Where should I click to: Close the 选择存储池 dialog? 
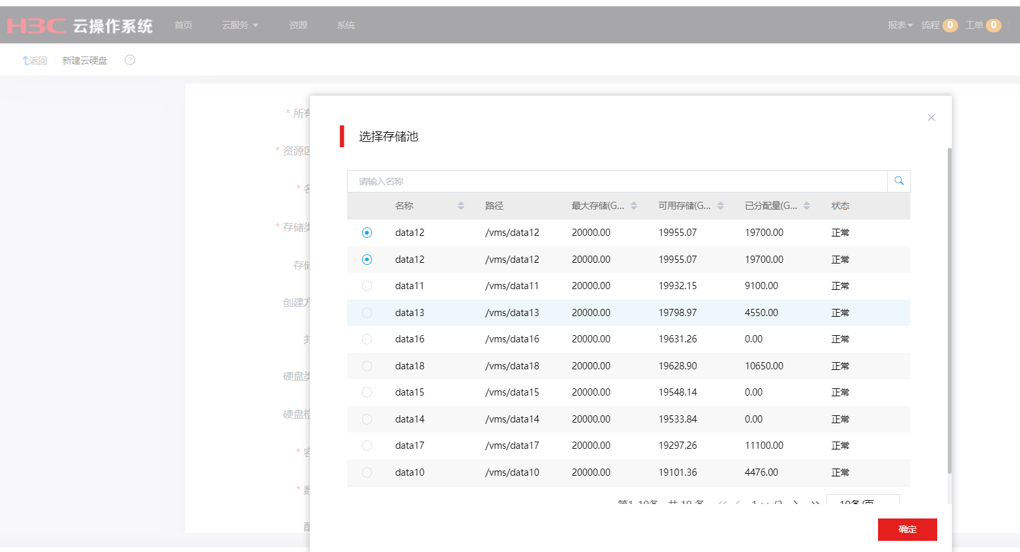pos(931,118)
